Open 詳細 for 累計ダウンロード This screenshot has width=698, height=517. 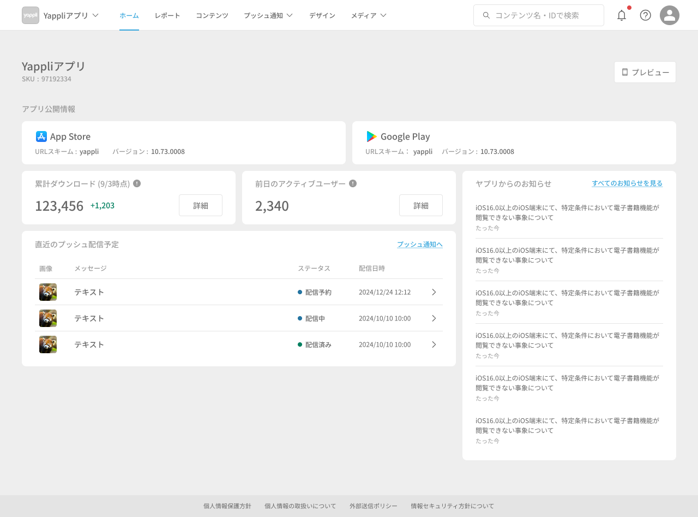(x=201, y=205)
